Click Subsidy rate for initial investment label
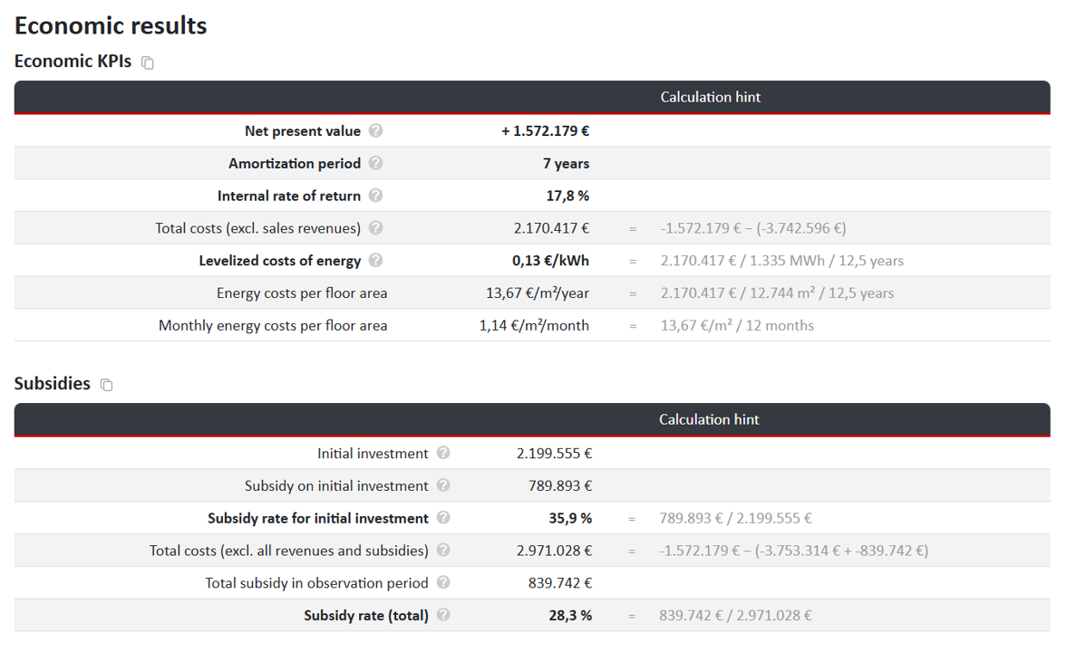 tap(318, 518)
